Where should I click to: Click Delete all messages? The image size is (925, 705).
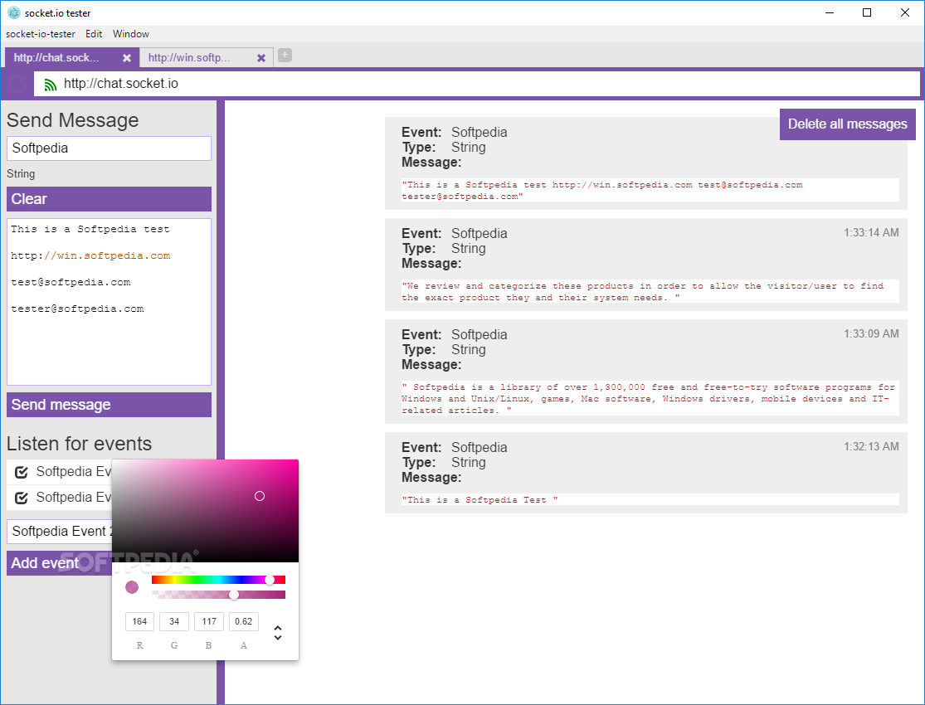coord(848,124)
